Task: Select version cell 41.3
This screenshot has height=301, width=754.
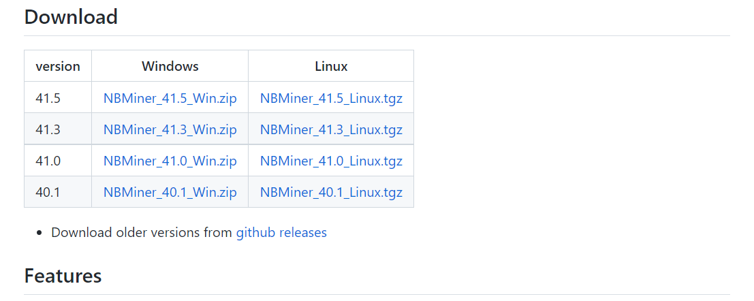Action: 58,130
